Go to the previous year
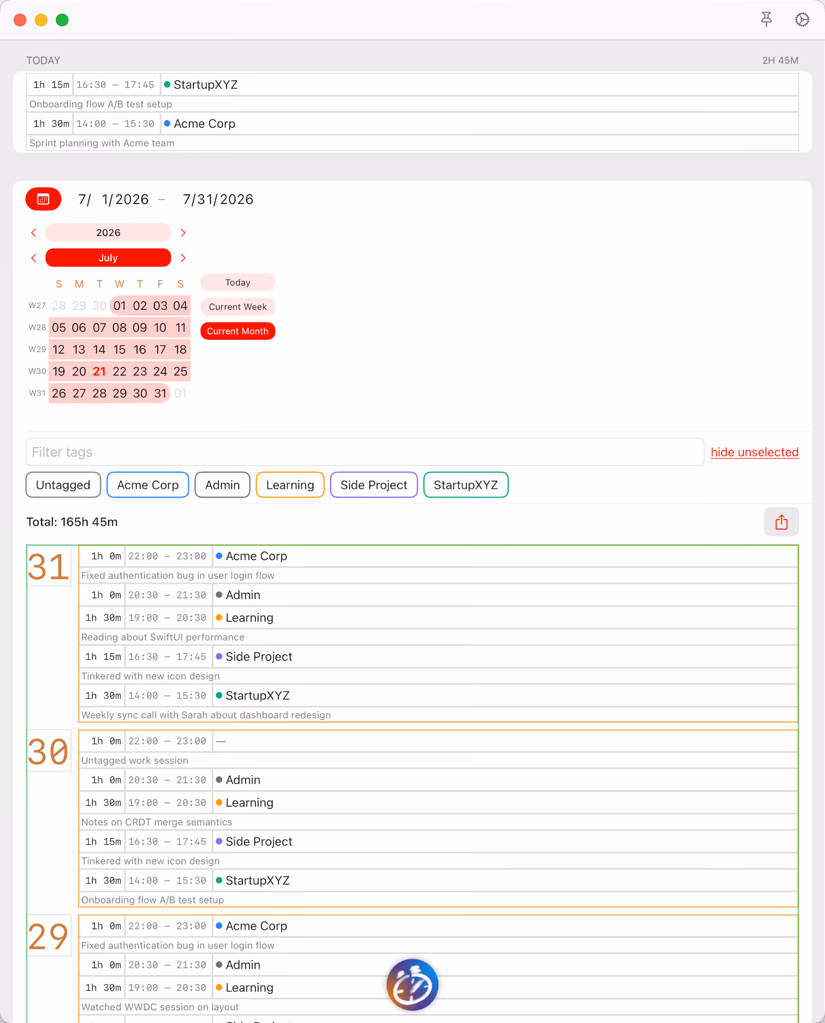This screenshot has height=1023, width=825. [x=34, y=233]
